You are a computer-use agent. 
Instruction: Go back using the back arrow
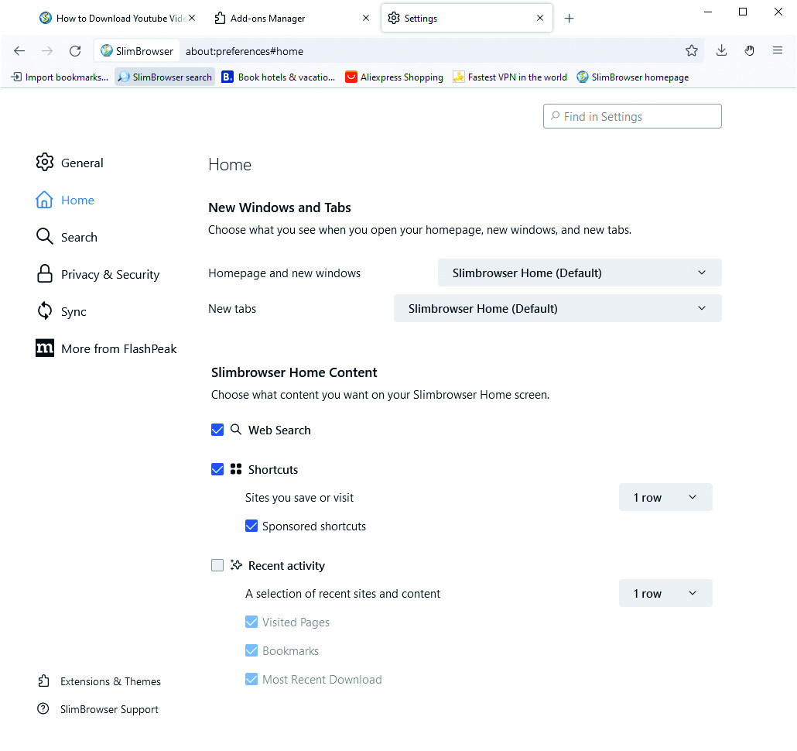click(x=19, y=51)
